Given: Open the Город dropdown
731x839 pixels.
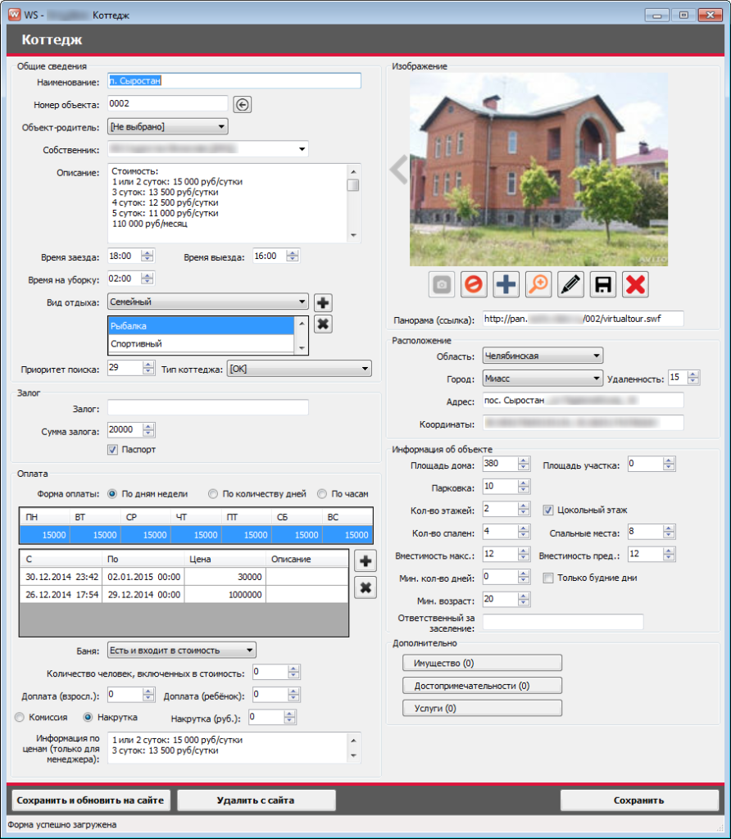Looking at the screenshot, I should click(x=543, y=379).
